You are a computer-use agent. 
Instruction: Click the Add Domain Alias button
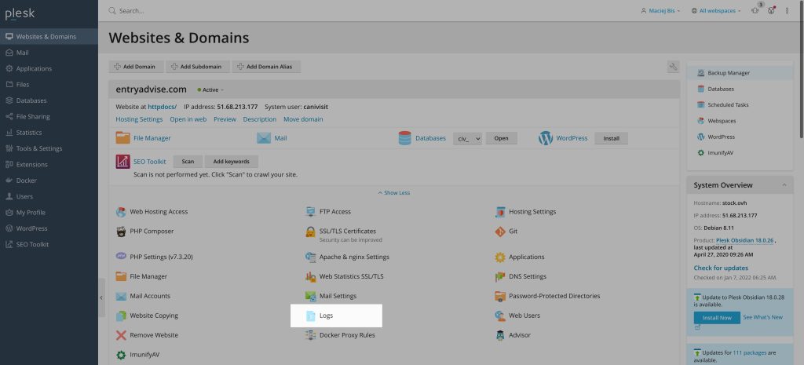(266, 67)
